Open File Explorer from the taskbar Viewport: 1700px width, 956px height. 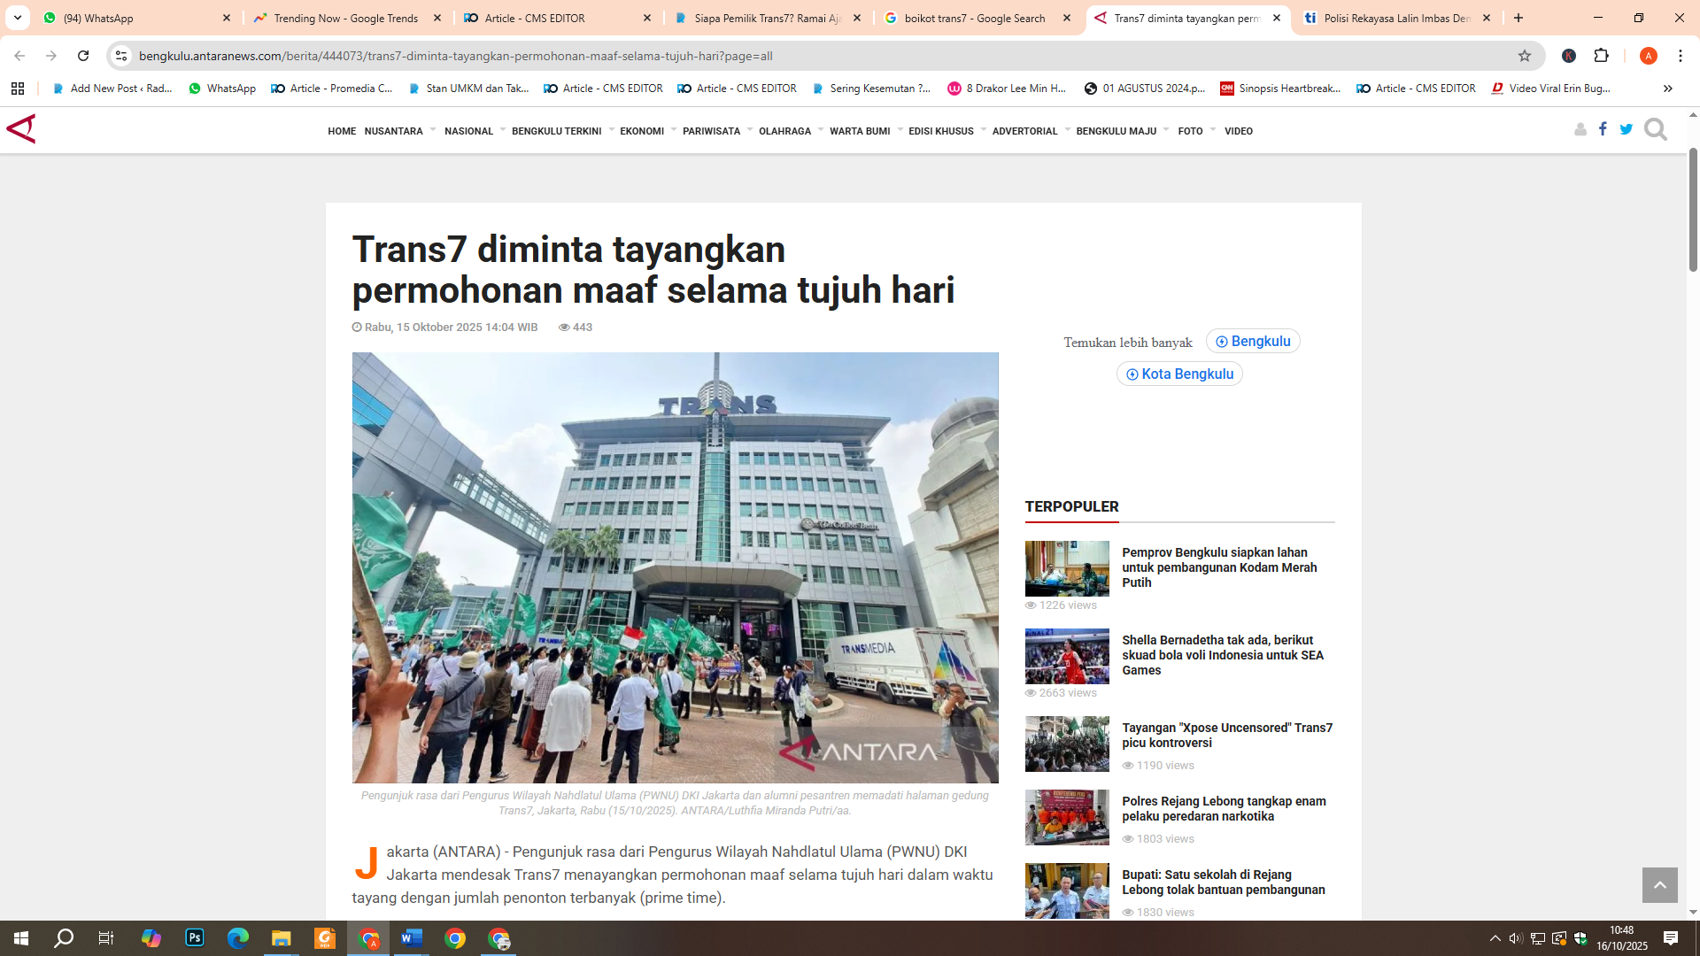click(x=282, y=938)
